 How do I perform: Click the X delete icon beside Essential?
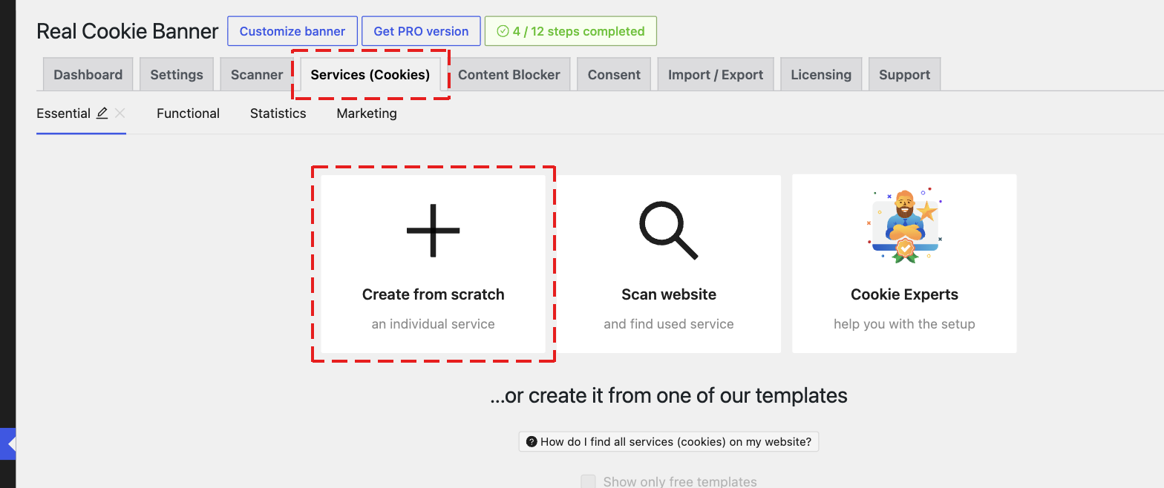click(120, 113)
